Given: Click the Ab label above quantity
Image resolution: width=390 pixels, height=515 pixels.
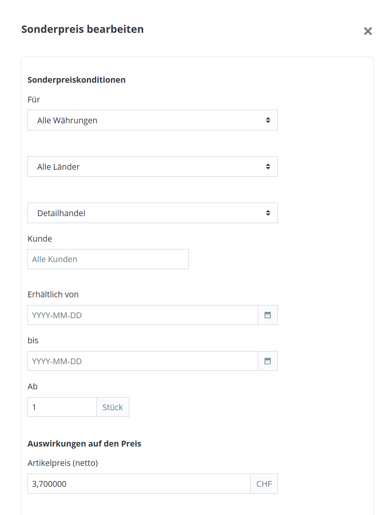Looking at the screenshot, I should click(32, 387).
